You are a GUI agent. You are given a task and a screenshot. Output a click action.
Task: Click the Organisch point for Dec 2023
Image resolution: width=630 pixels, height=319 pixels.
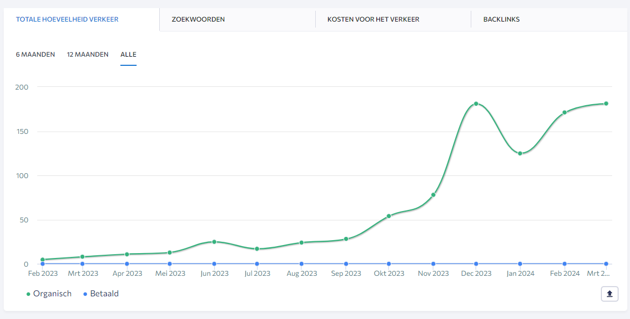click(x=476, y=104)
